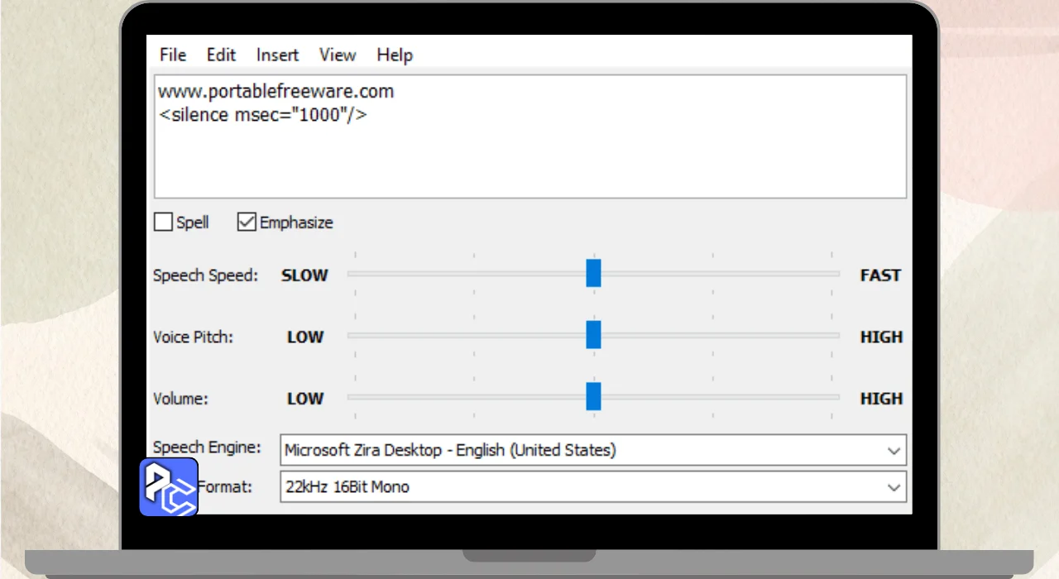Open the Insert menu
This screenshot has width=1059, height=579.
point(277,55)
